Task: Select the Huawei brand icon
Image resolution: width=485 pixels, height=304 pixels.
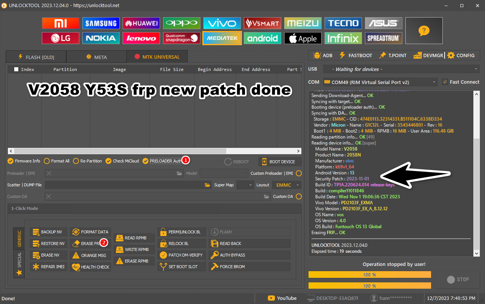Action: pos(141,23)
